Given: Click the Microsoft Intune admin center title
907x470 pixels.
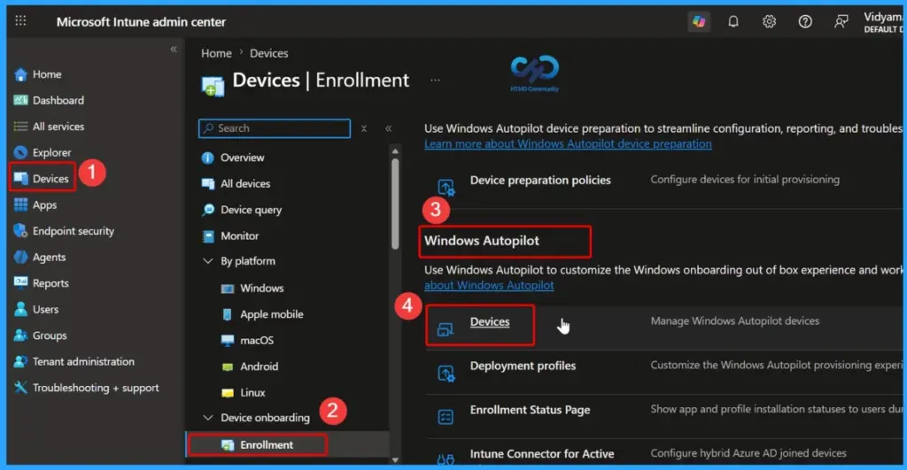Looking at the screenshot, I should [x=141, y=22].
